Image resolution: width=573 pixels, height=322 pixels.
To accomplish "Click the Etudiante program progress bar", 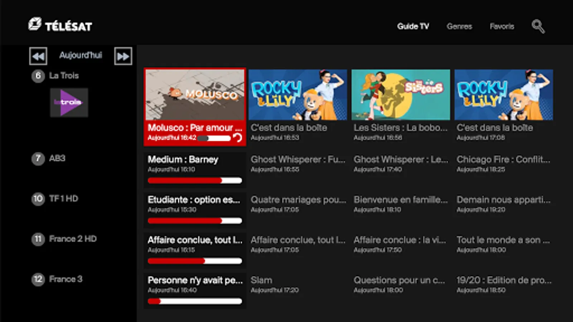I will 195,221.
